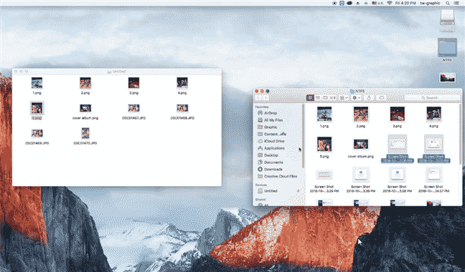The image size is (465, 272).
Task: Click the NTFS file area vertical scrollbar
Action: tap(460, 135)
